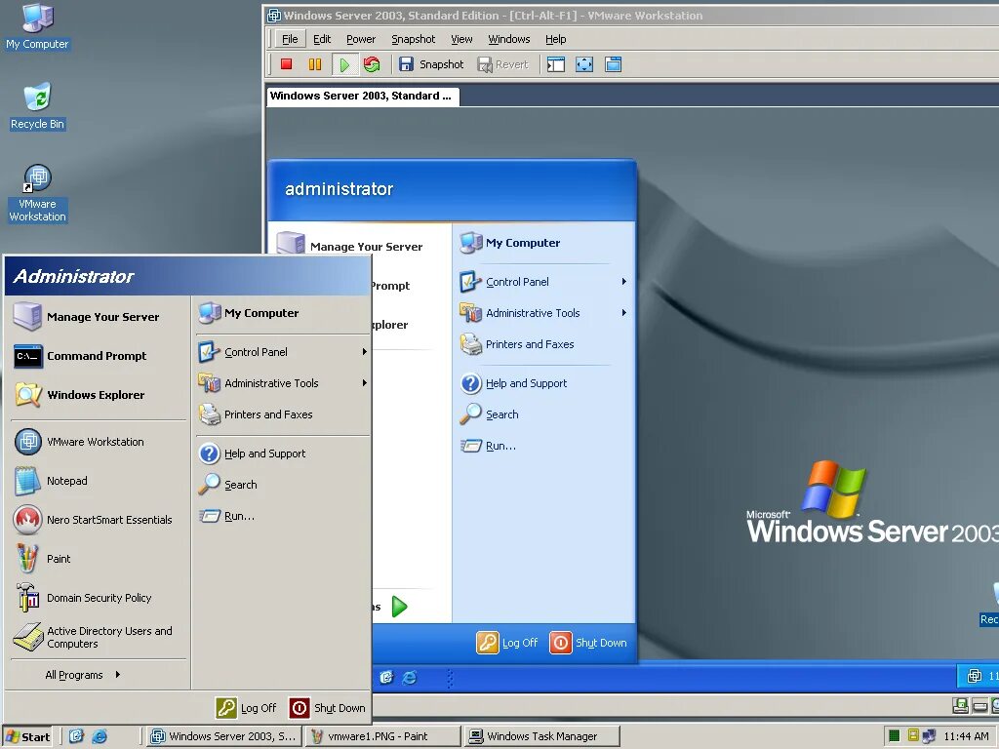The height and width of the screenshot is (749, 999).
Task: Expand Control Panel in guest VM Start menu
Action: coord(542,282)
